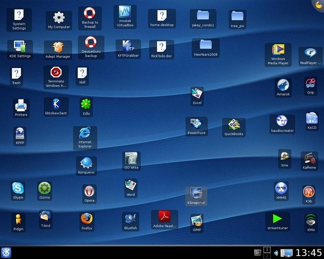Open the KDE K menu button
This screenshot has width=324, height=259.
click(6, 253)
